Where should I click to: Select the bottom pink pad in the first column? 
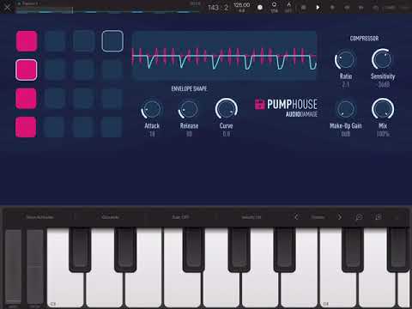tap(26, 127)
